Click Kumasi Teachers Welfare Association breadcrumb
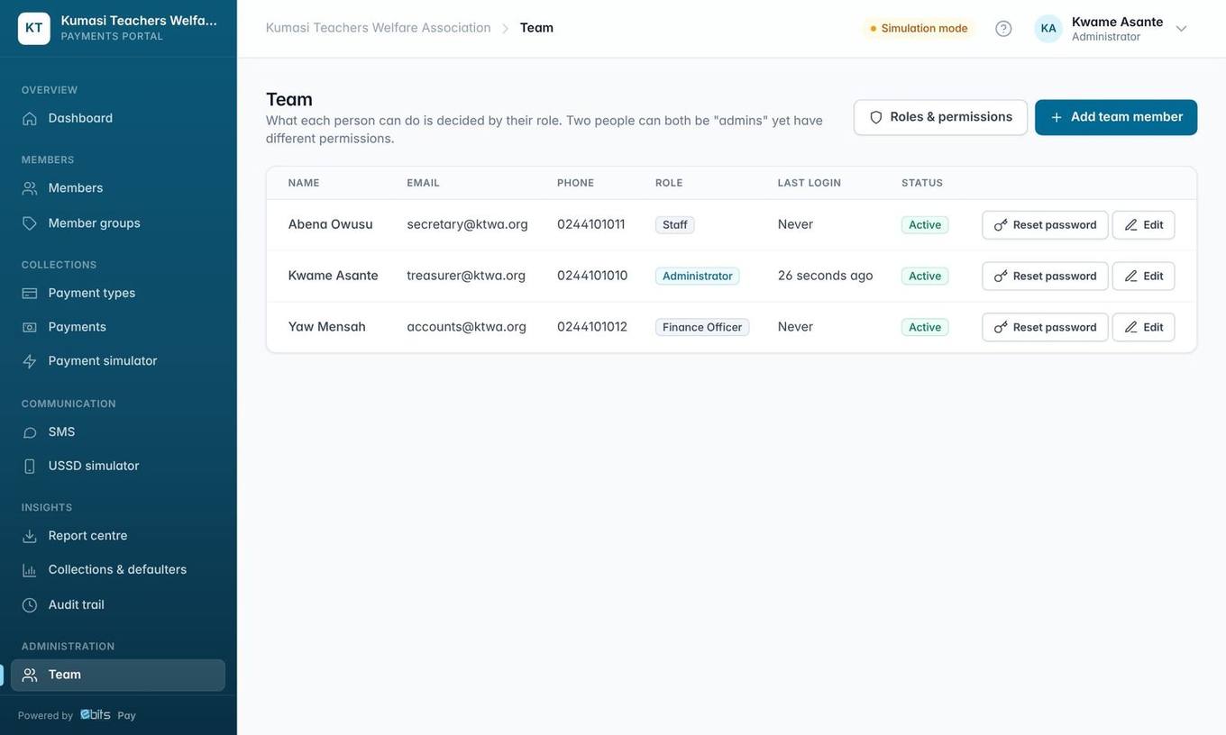 click(379, 28)
